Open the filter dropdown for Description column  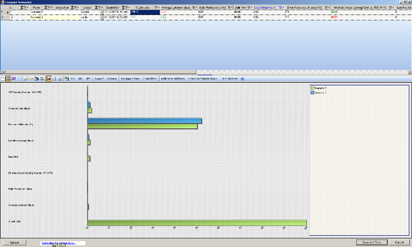pyautogui.click(x=77, y=8)
